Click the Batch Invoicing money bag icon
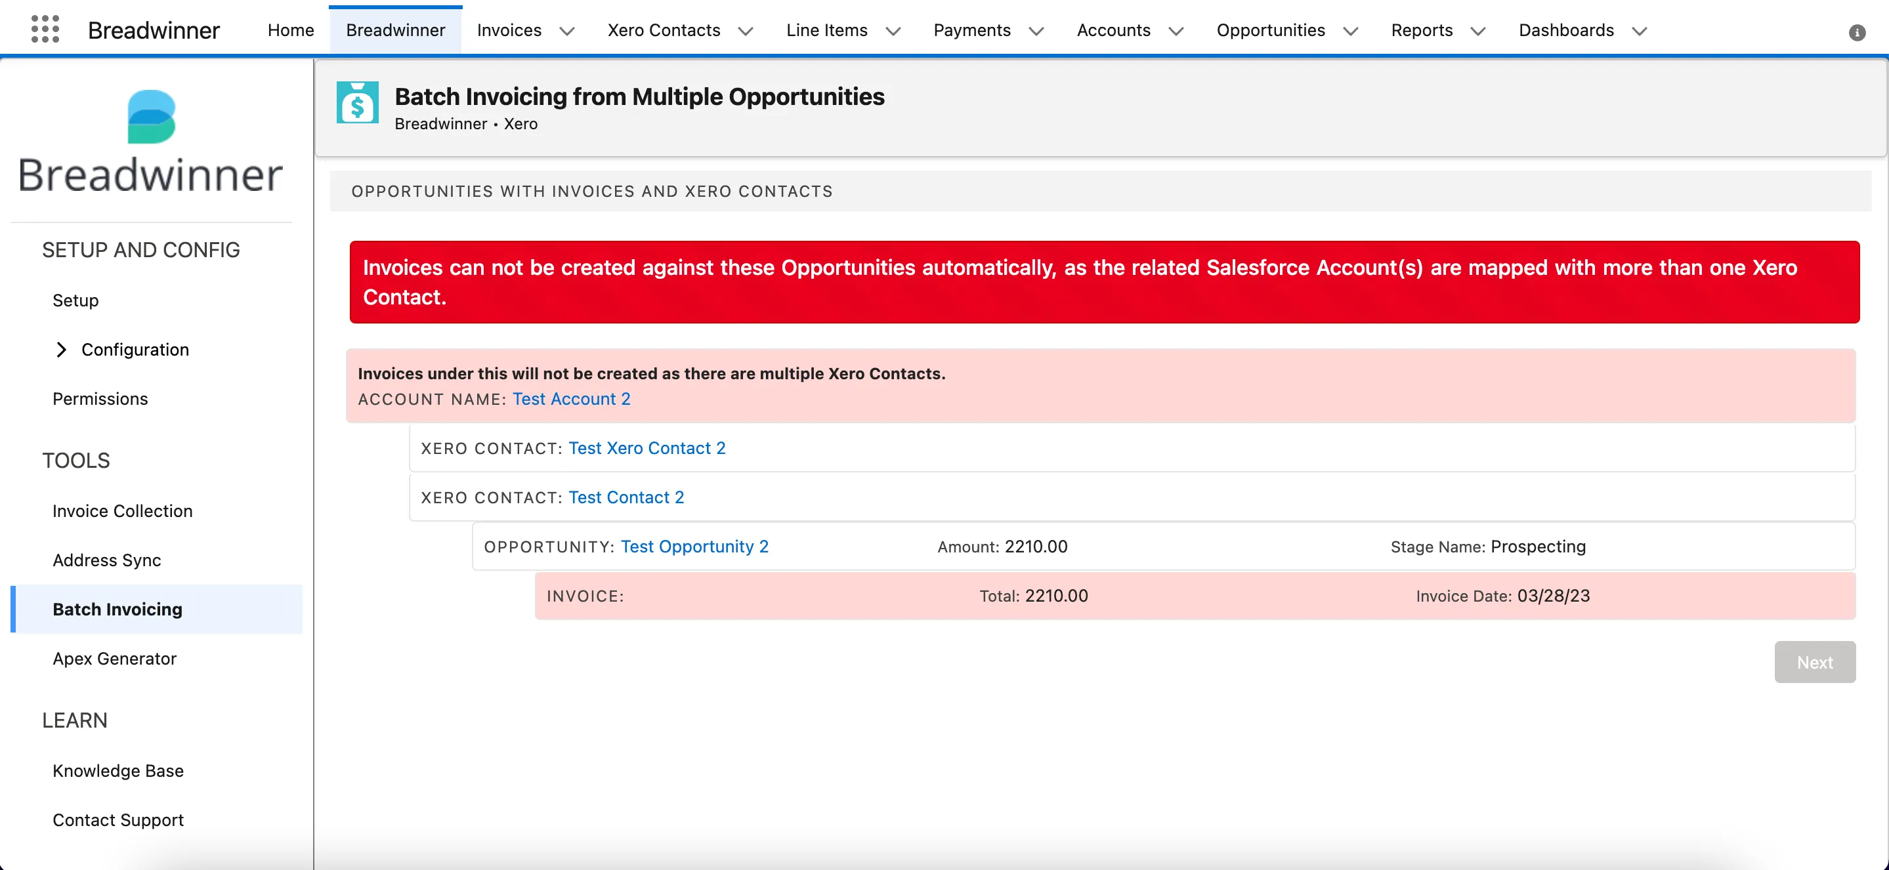This screenshot has height=870, width=1889. pyautogui.click(x=357, y=102)
